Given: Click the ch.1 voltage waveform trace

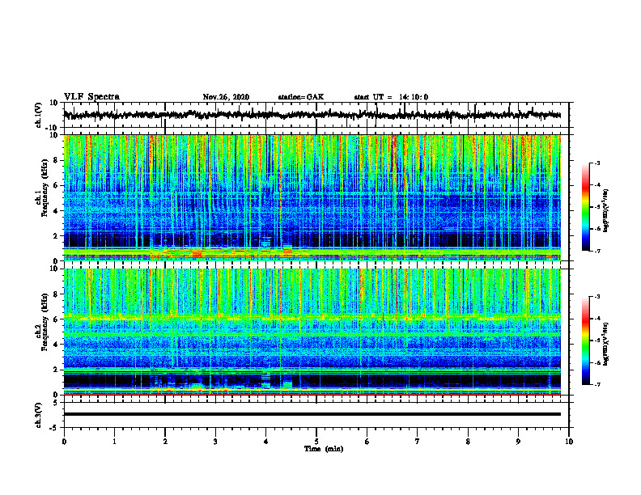Looking at the screenshot, I should [x=312, y=115].
